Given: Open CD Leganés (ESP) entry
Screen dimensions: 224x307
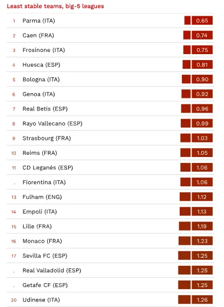Looking at the screenshot, I should 48,168.
